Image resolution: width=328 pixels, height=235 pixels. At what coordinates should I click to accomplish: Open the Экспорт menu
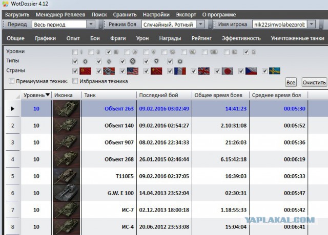click(186, 15)
